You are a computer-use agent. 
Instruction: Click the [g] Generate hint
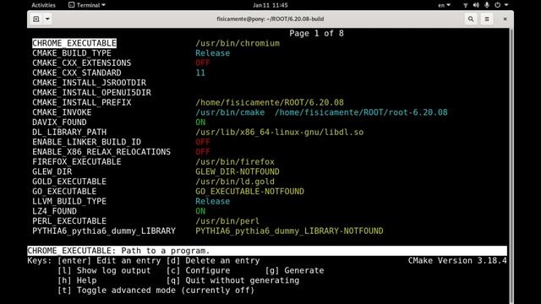[295, 270]
